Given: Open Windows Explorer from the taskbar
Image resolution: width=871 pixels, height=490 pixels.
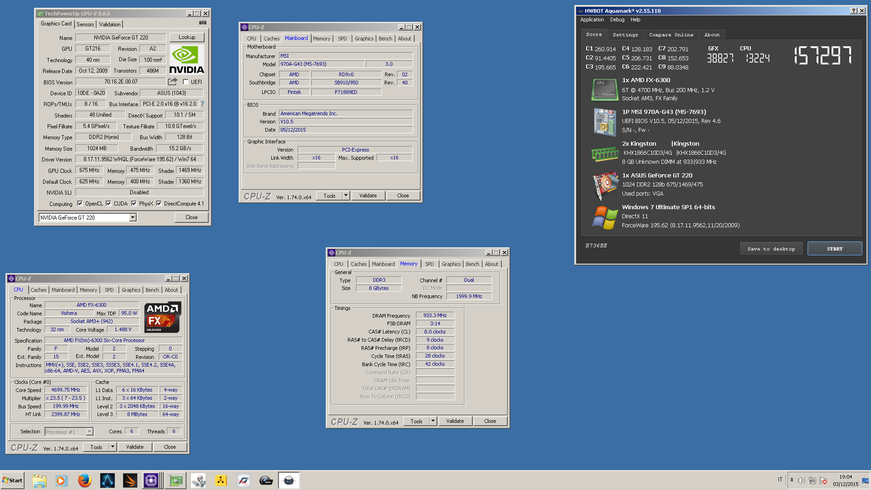Looking at the screenshot, I should 39,480.
